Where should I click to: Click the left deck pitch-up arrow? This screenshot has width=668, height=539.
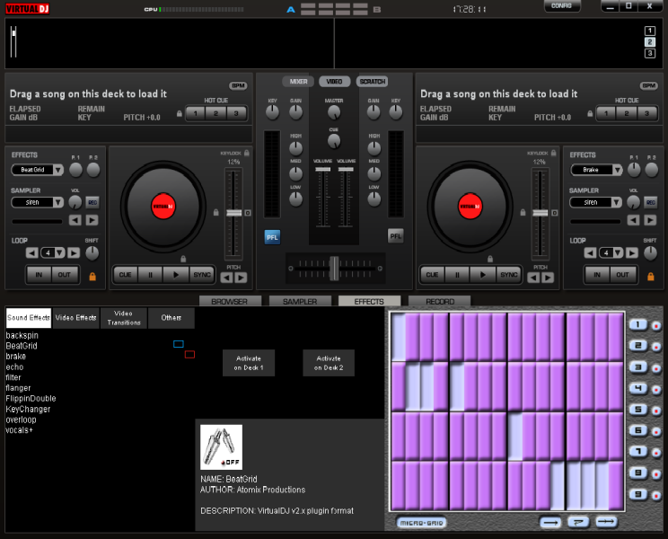(241, 278)
